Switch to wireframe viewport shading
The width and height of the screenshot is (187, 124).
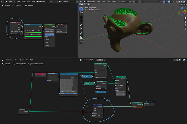pos(177,2)
